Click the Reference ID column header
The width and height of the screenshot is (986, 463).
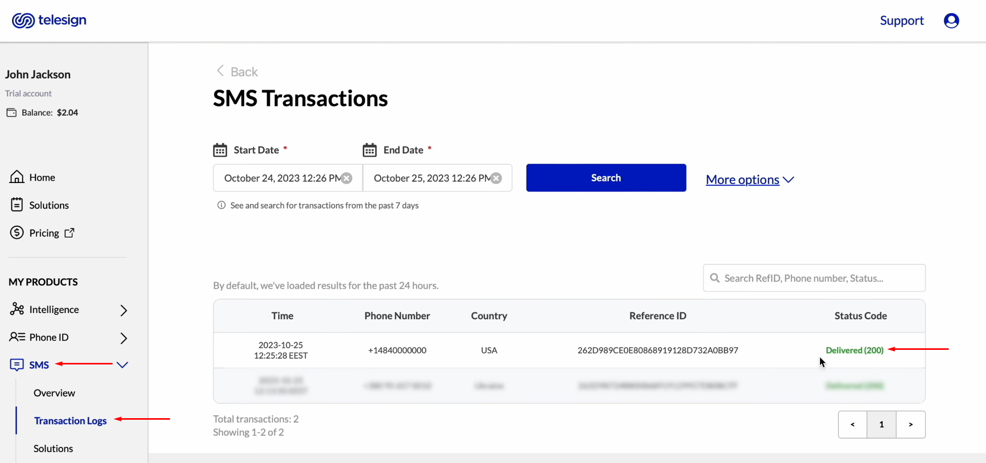(658, 316)
